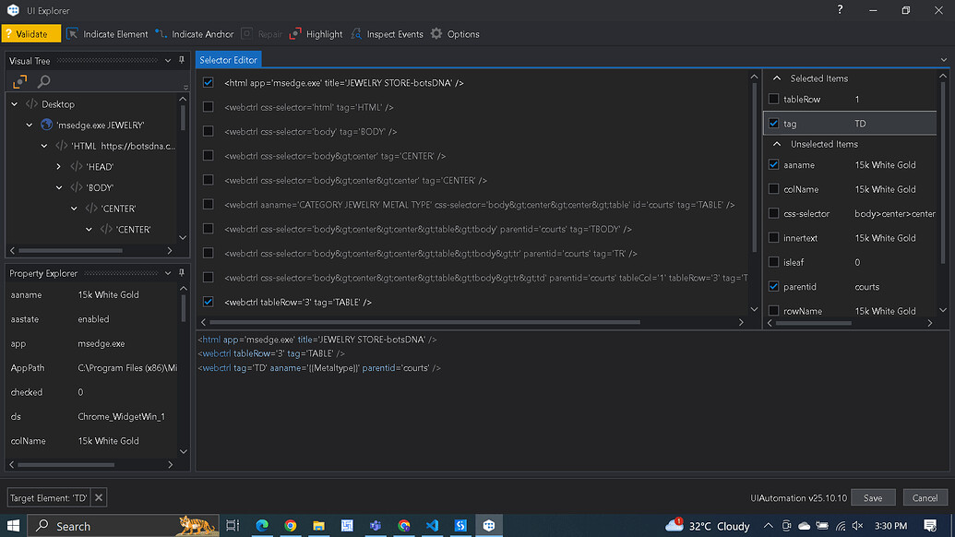Open the UI Explorer taskbar icon
Screen dimensions: 955x537
click(488, 525)
